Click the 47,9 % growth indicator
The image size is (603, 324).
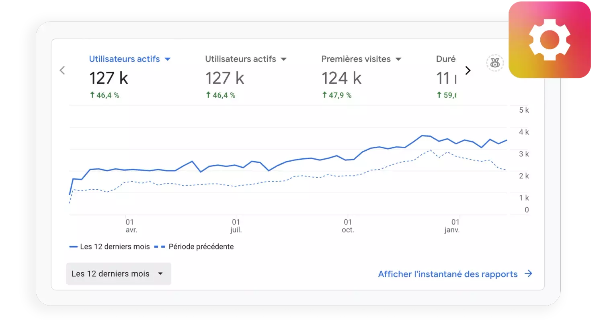tap(337, 95)
